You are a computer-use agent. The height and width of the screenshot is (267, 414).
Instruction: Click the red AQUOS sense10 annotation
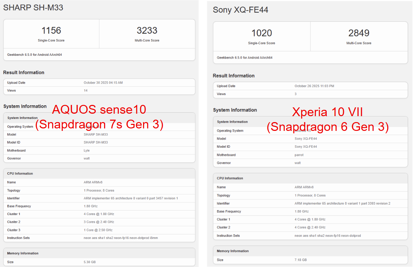pyautogui.click(x=99, y=110)
